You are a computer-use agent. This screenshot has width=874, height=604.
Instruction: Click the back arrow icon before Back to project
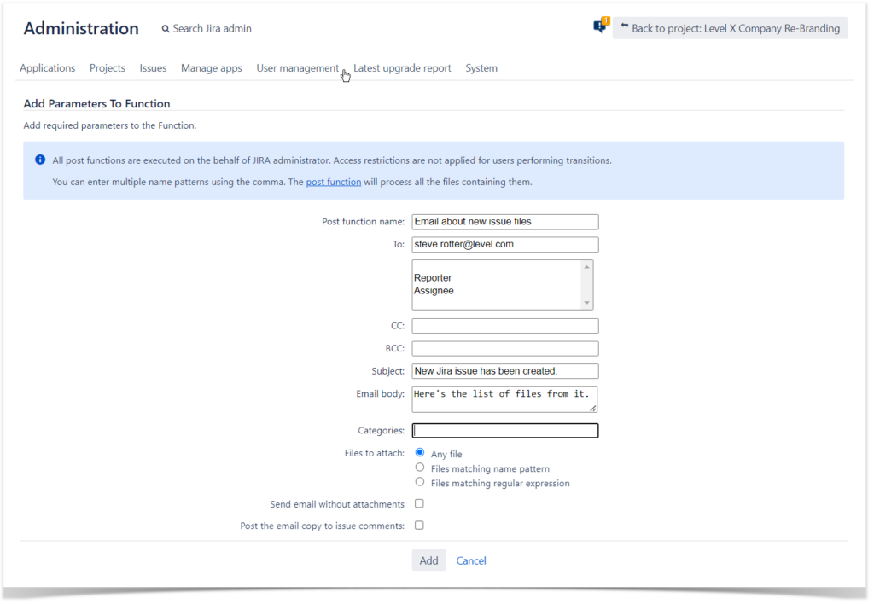(x=626, y=27)
